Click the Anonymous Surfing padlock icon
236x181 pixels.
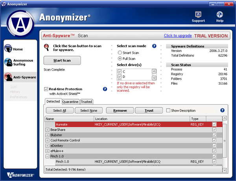8,62
